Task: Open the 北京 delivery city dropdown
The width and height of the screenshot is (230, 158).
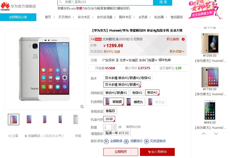Action: tap(124, 60)
